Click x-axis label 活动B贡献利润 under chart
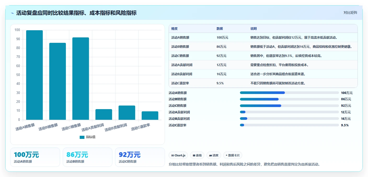The height and width of the screenshot is (177, 368). pyautogui.click(x=116, y=127)
